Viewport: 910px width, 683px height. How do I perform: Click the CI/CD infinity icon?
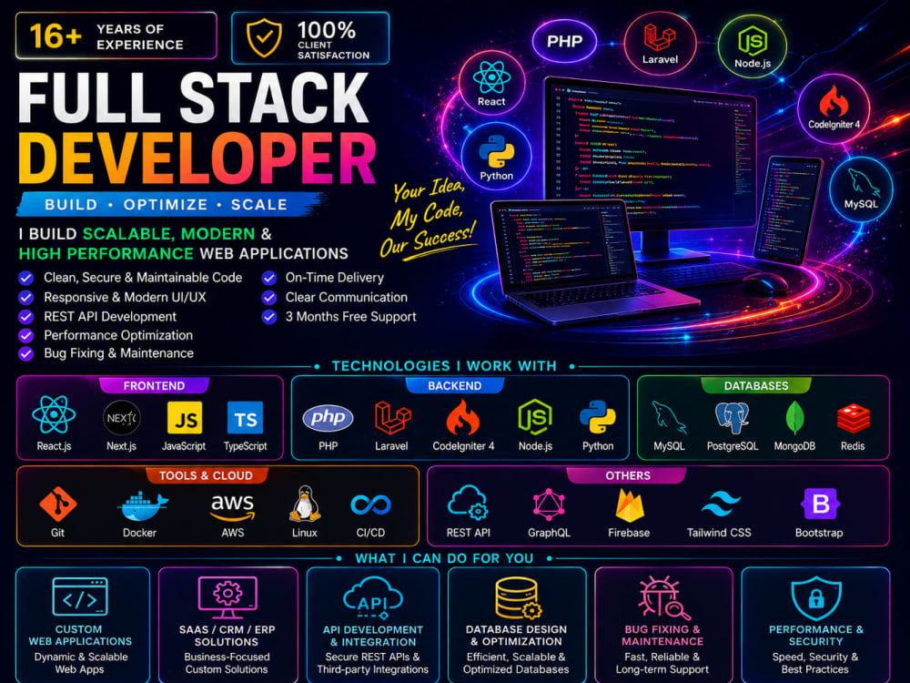pos(371,505)
